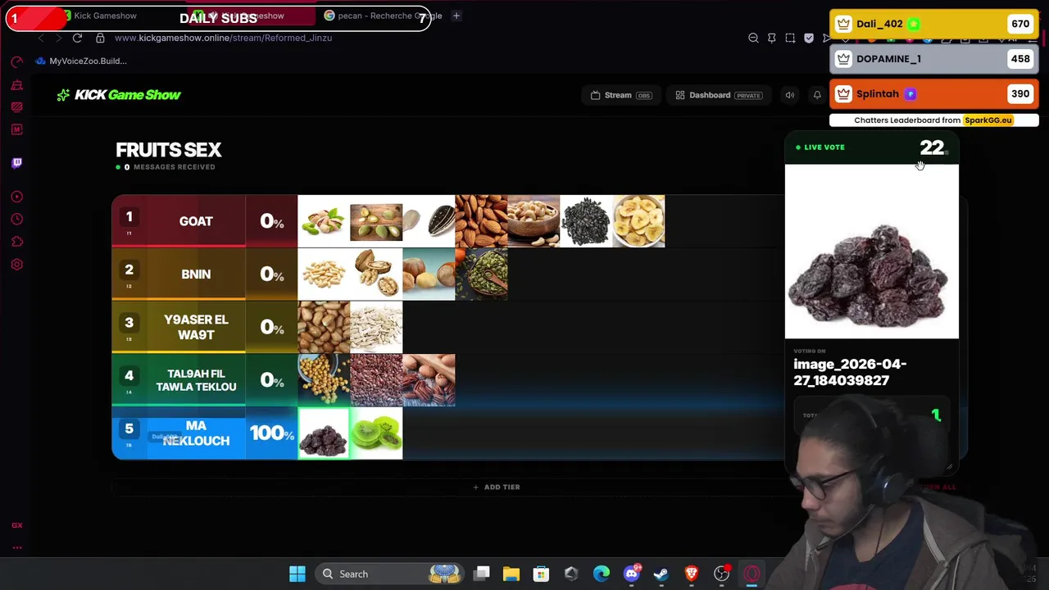Screen dimensions: 1049x590
Task: Open the GX Corner icon at sidebar bottom
Action: click(x=16, y=525)
